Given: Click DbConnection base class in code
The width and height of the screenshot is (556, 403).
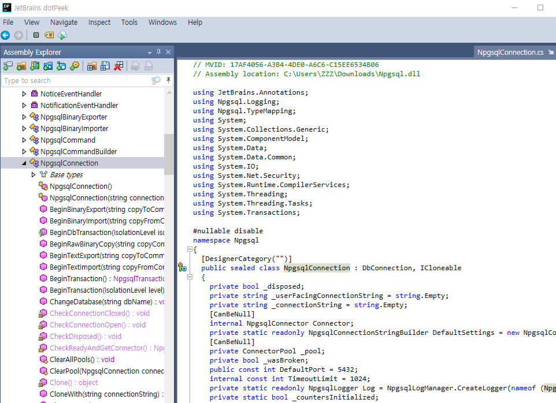Looking at the screenshot, I should click(387, 268).
